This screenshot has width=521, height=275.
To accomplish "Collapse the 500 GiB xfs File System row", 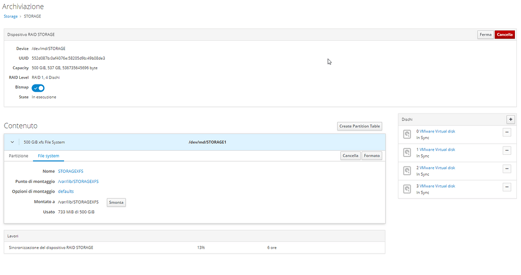I will coord(12,142).
